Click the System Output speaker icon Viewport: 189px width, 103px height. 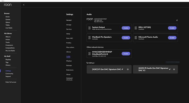tap(90, 28)
